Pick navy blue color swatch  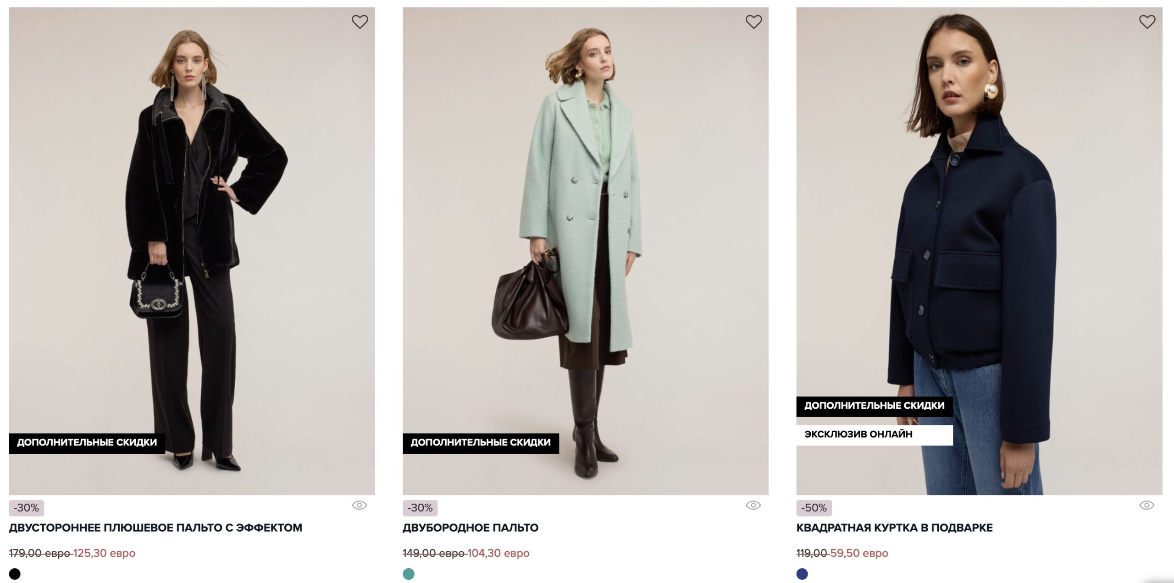802,574
